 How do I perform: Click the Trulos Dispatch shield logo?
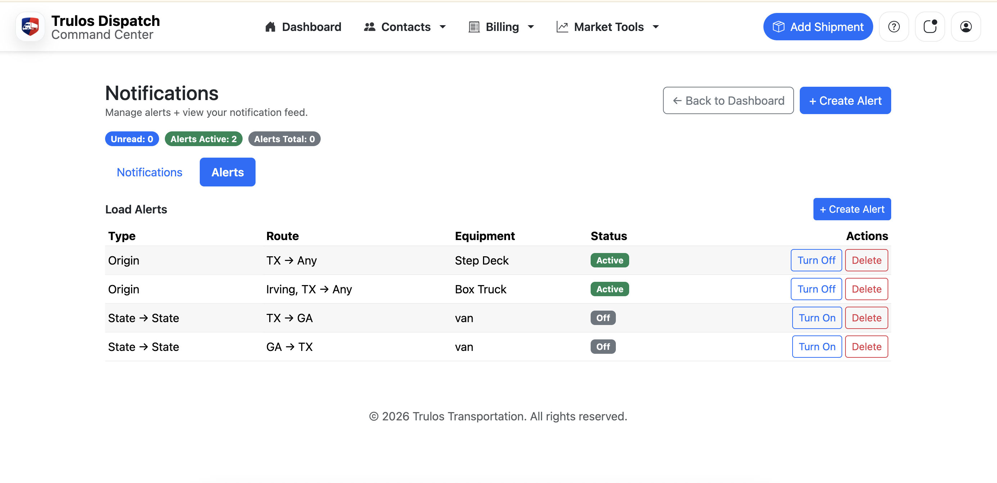30,26
